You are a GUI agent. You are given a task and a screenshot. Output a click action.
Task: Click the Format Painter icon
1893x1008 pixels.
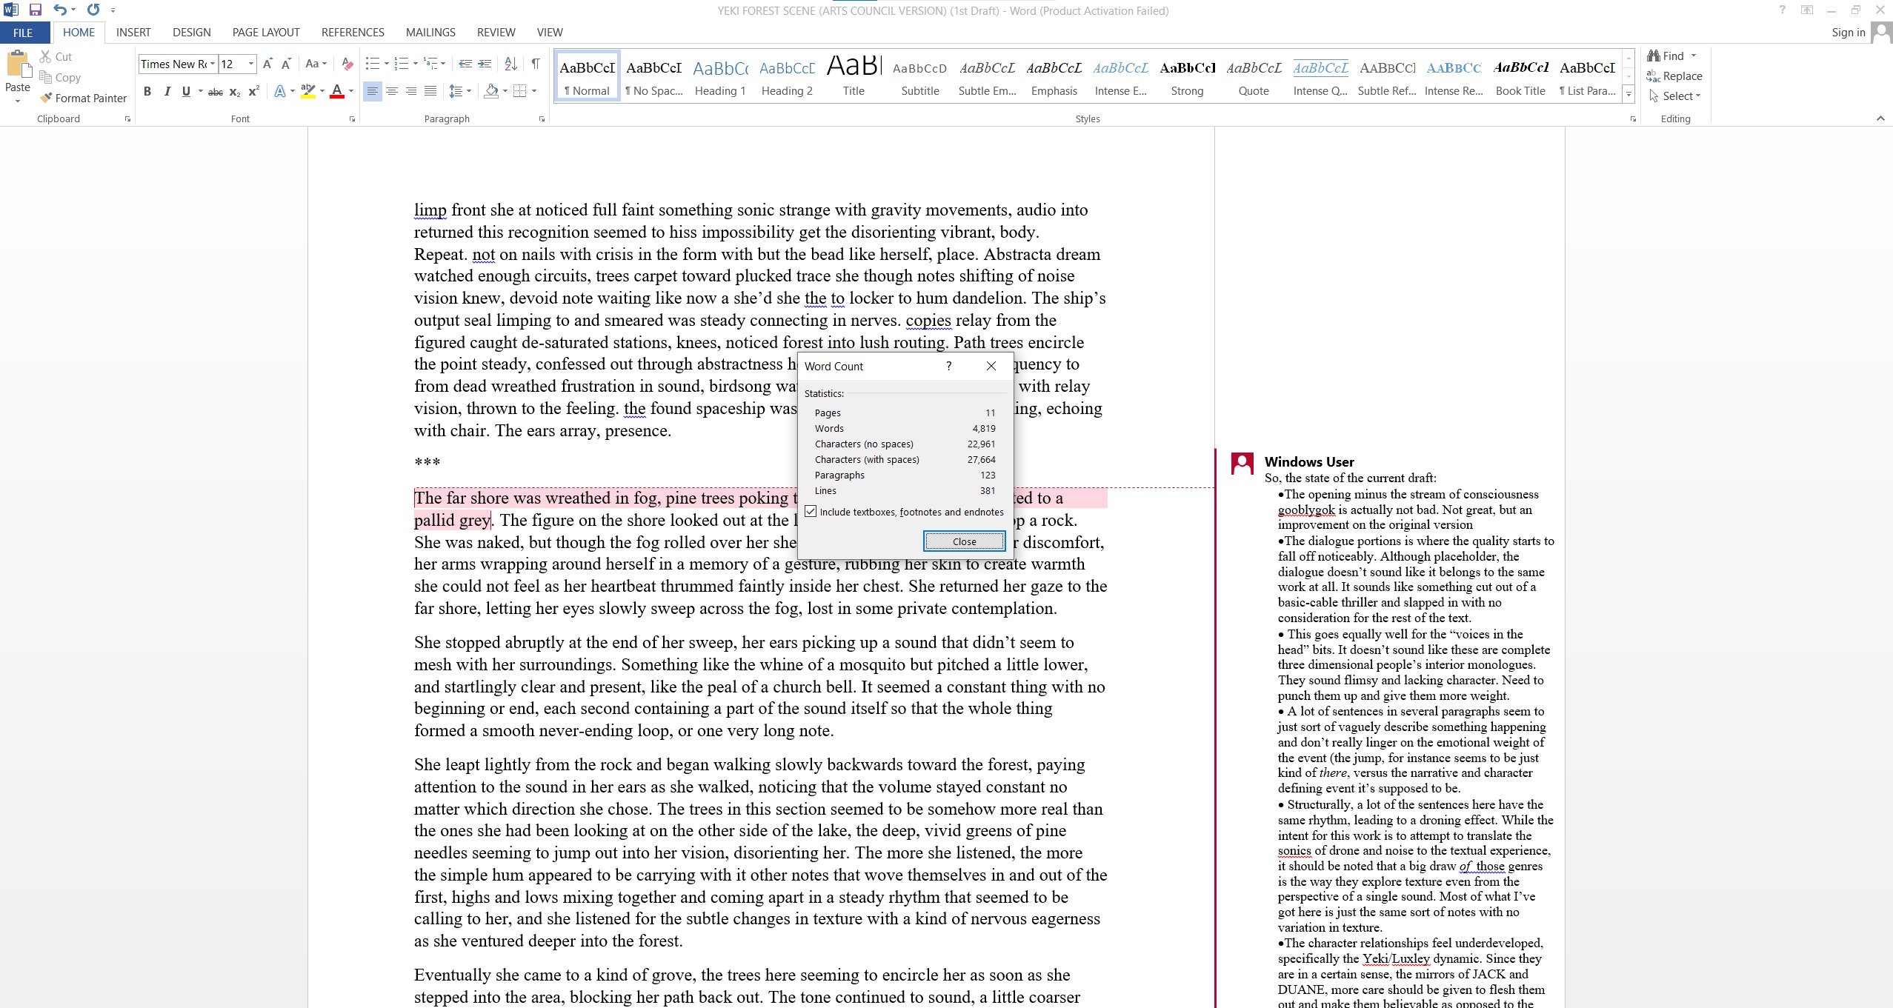coord(47,98)
